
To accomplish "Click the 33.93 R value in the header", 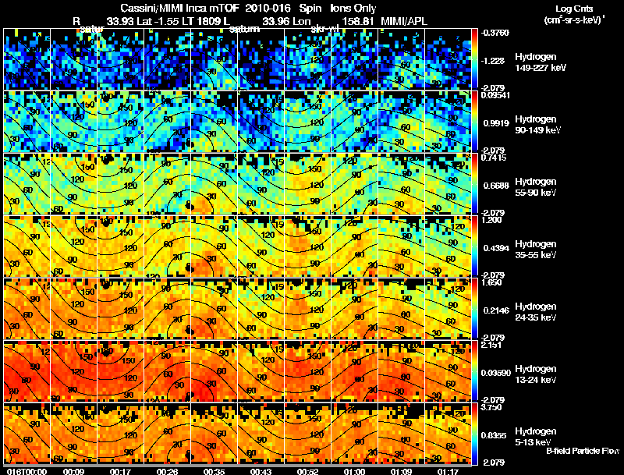I will coord(121,21).
